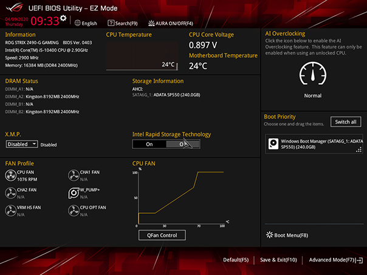
Task: Select the VRM HS FAN icon
Action: point(10,211)
